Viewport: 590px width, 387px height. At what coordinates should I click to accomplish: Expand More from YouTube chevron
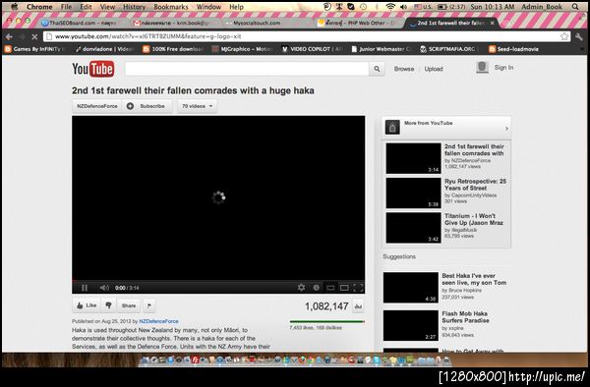(506, 129)
